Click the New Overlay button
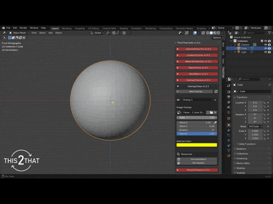 [x=195, y=92]
